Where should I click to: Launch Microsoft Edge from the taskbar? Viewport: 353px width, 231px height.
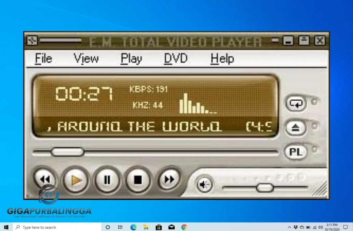(x=133, y=227)
